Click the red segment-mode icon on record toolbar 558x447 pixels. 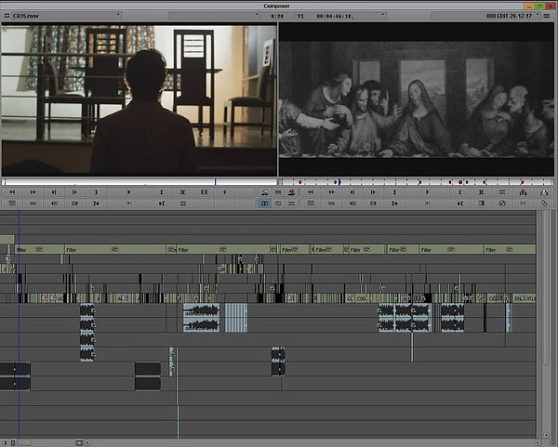[523, 192]
